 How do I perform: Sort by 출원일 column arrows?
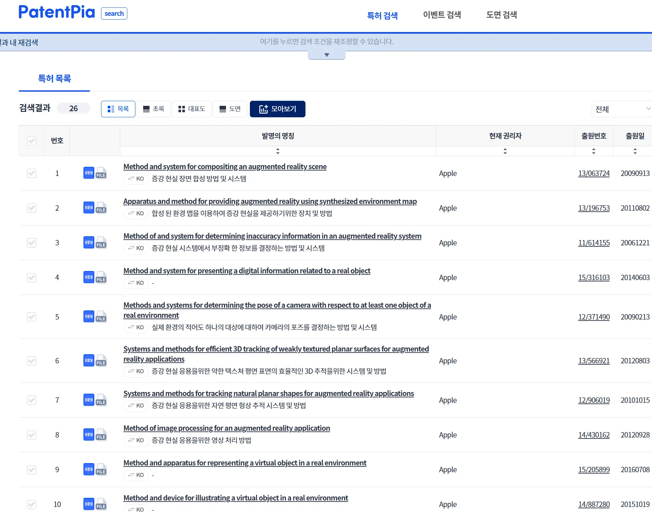pyautogui.click(x=635, y=151)
